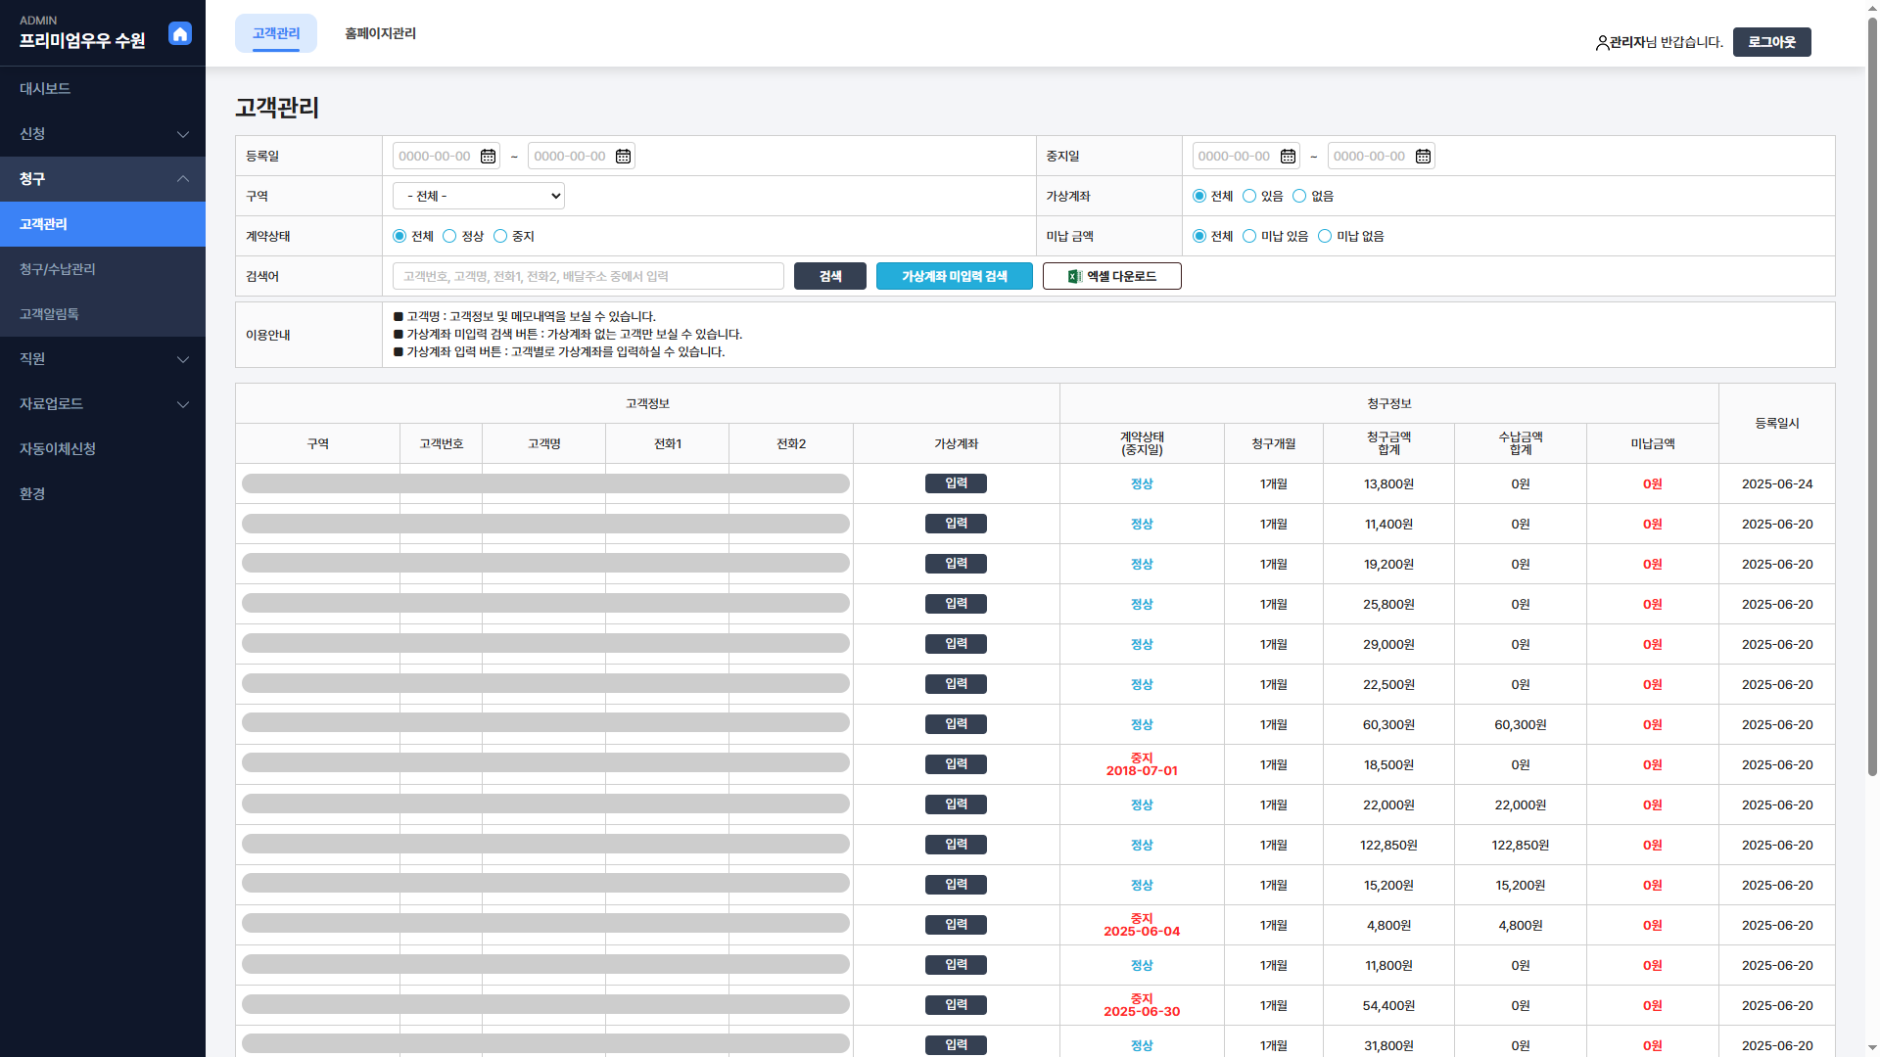Click the 가상계좌 미입력 검색 button
The image size is (1880, 1057).
[x=954, y=277]
